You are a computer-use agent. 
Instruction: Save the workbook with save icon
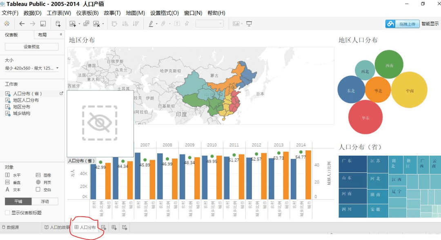coord(43,24)
